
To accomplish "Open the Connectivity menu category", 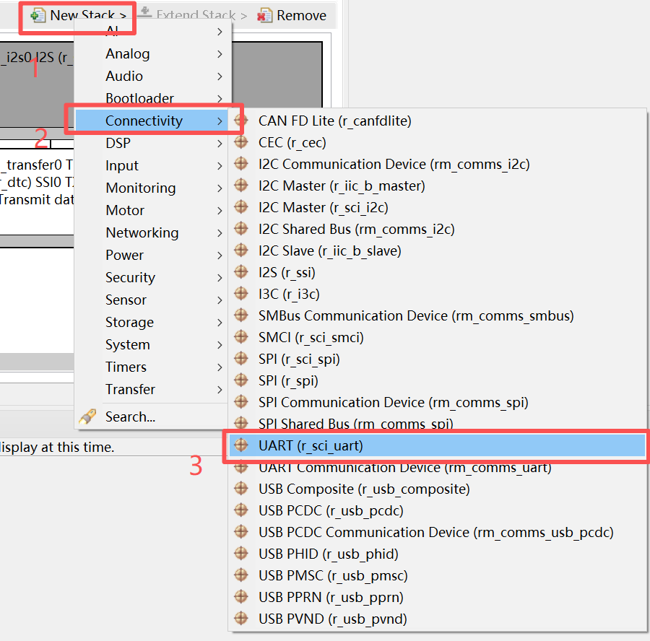I will point(152,121).
